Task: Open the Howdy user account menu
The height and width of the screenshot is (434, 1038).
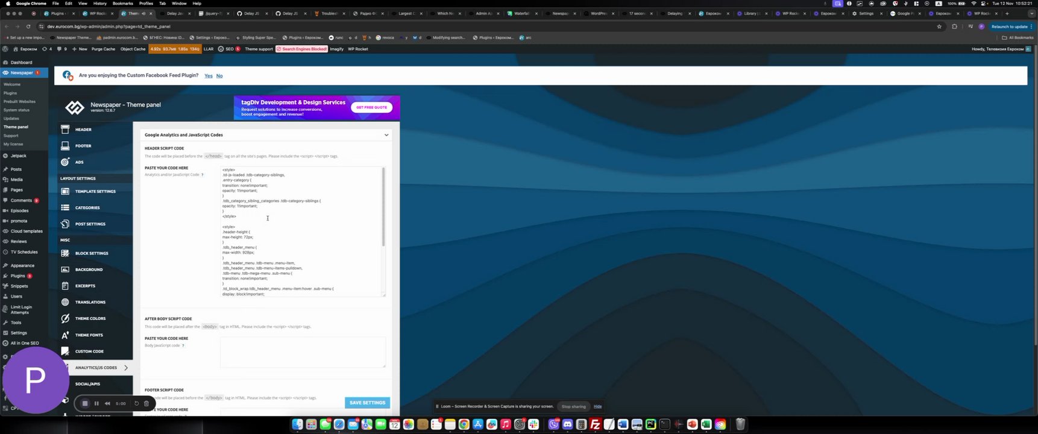Action: pyautogui.click(x=1001, y=49)
